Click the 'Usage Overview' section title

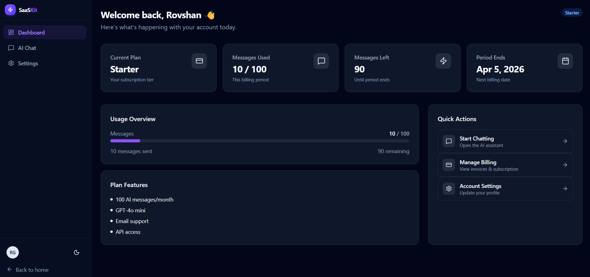[133, 119]
